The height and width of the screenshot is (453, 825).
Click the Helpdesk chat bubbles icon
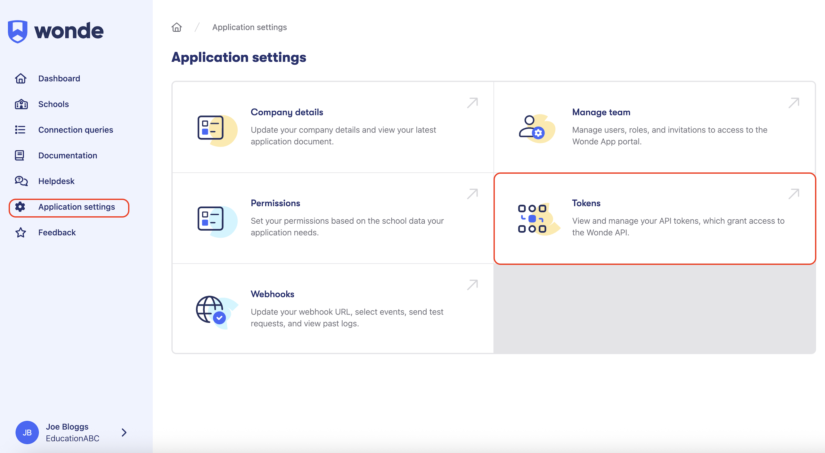click(x=21, y=181)
